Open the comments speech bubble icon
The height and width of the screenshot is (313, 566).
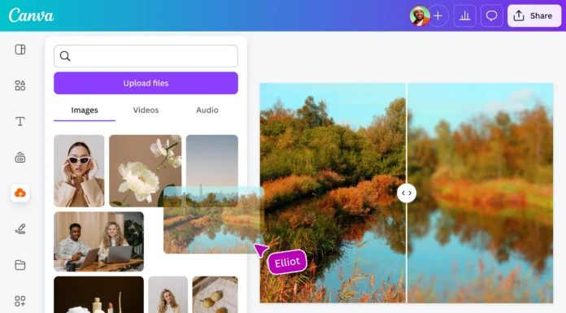(x=492, y=16)
